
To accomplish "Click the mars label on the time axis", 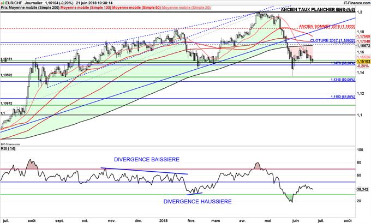I will click(x=216, y=221).
